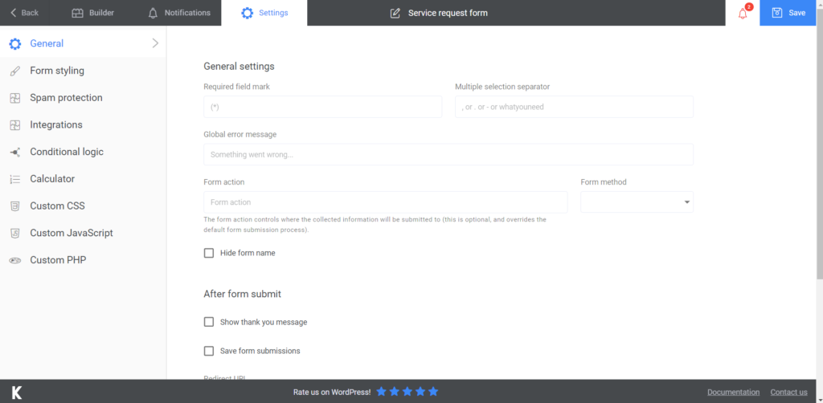
Task: Open the Spam protection puzzle icon
Action: (x=15, y=98)
